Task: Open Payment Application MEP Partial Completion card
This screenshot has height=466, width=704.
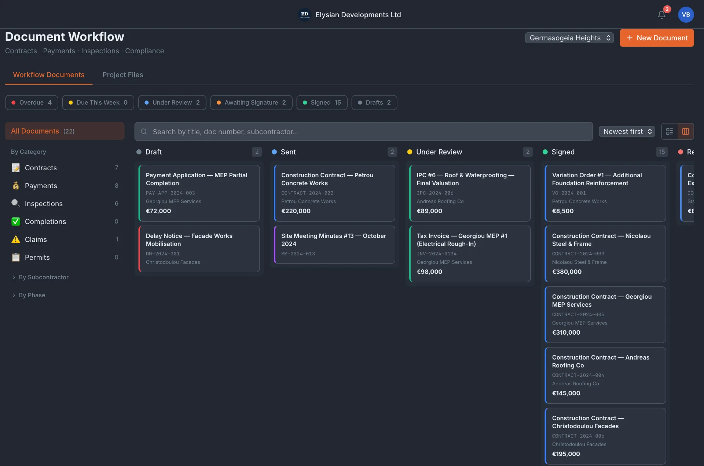Action: pyautogui.click(x=199, y=193)
